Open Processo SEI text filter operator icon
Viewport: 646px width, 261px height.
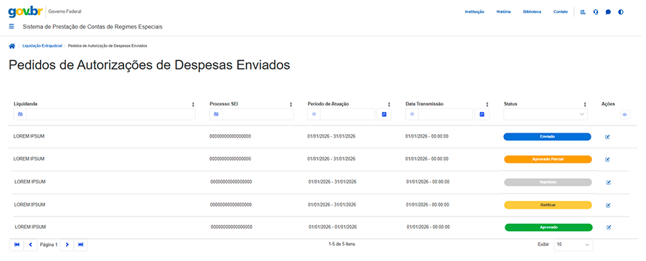(216, 114)
